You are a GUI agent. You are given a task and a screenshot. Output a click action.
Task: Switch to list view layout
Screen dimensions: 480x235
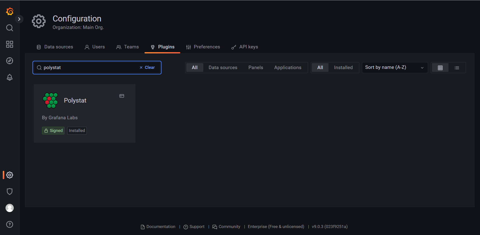(x=457, y=68)
